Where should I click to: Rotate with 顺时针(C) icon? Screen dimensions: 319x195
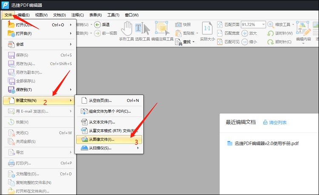(271, 42)
